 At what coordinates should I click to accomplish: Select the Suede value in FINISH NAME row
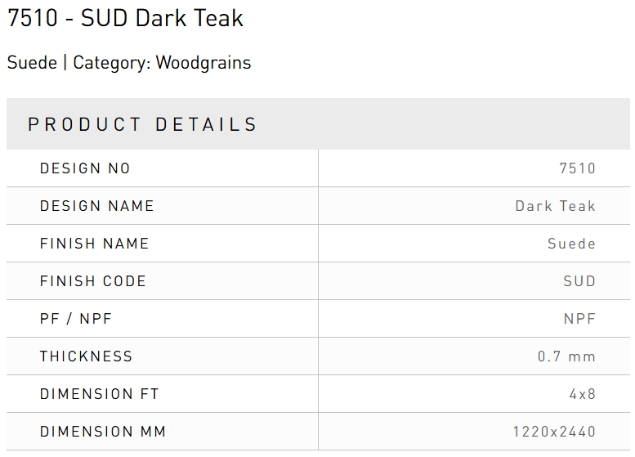pyautogui.click(x=571, y=244)
